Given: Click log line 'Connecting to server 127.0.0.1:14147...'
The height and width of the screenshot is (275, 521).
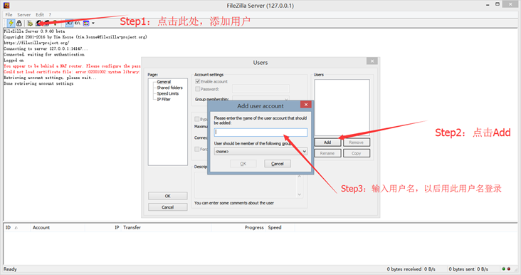Looking at the screenshot, I should pyautogui.click(x=46, y=48).
